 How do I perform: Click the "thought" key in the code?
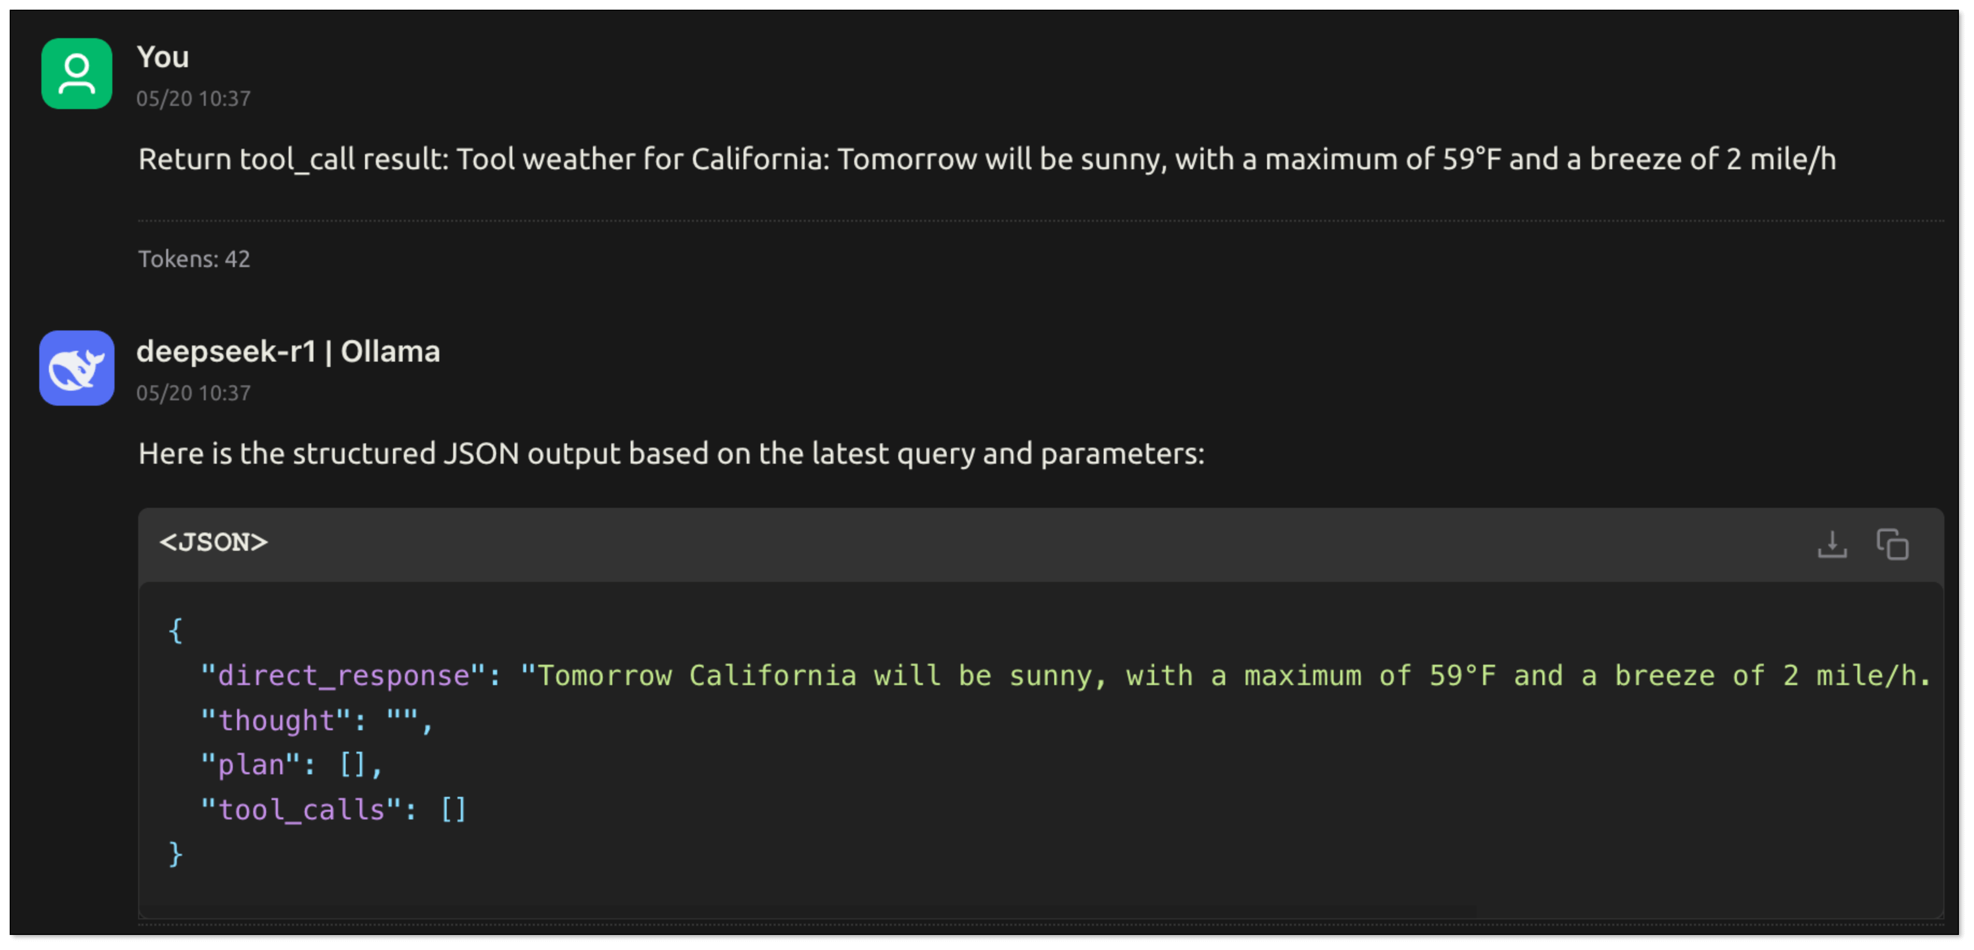tap(276, 721)
